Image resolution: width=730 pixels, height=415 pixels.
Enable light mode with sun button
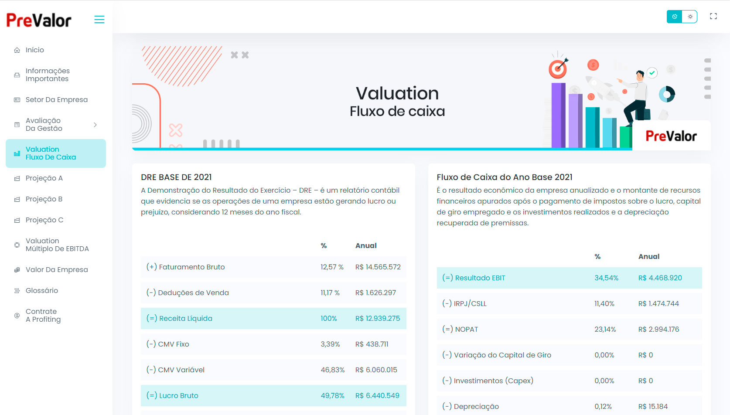(x=690, y=17)
